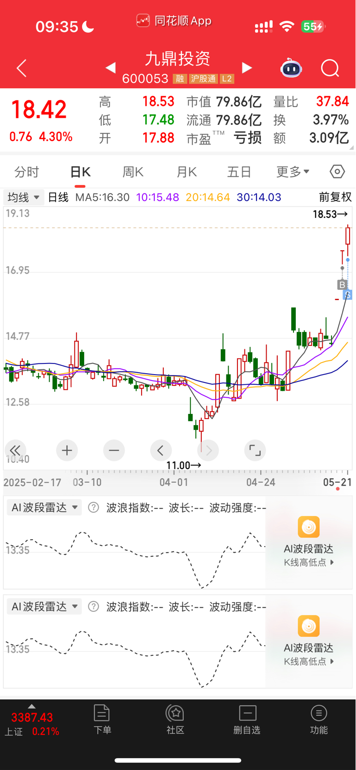Select the 日K tab

pos(80,172)
